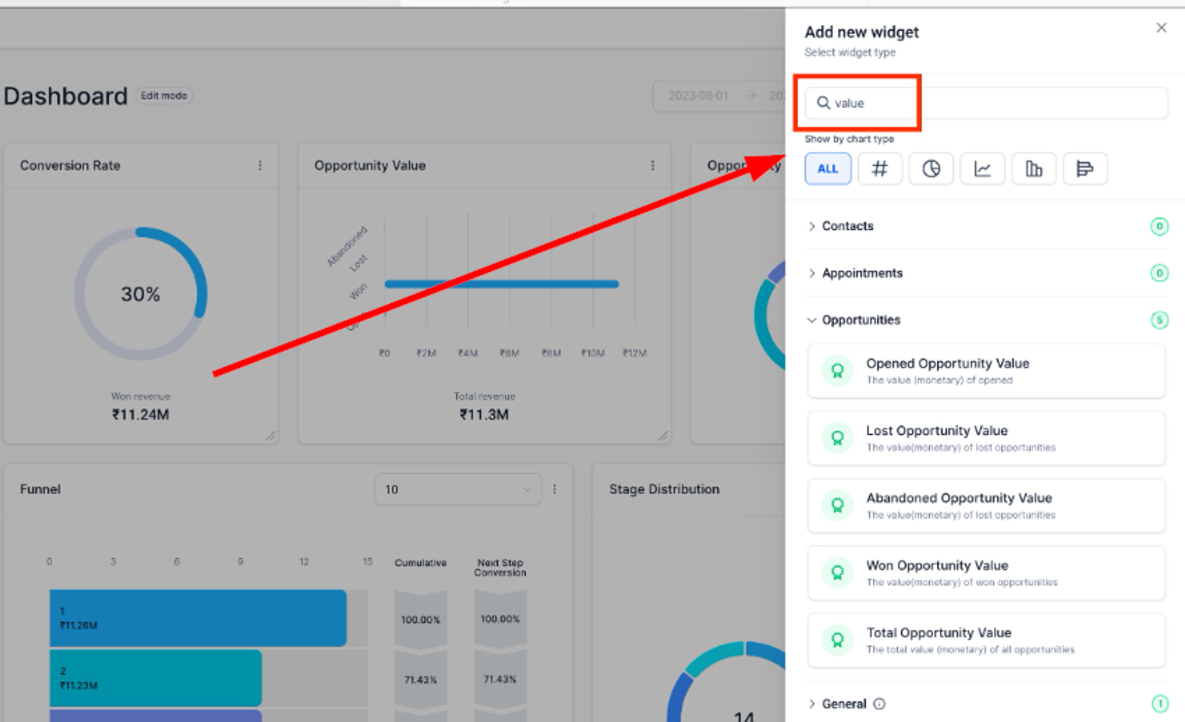Open the Funnel count dropdown showing 10
The width and height of the screenshot is (1185, 722).
click(458, 489)
